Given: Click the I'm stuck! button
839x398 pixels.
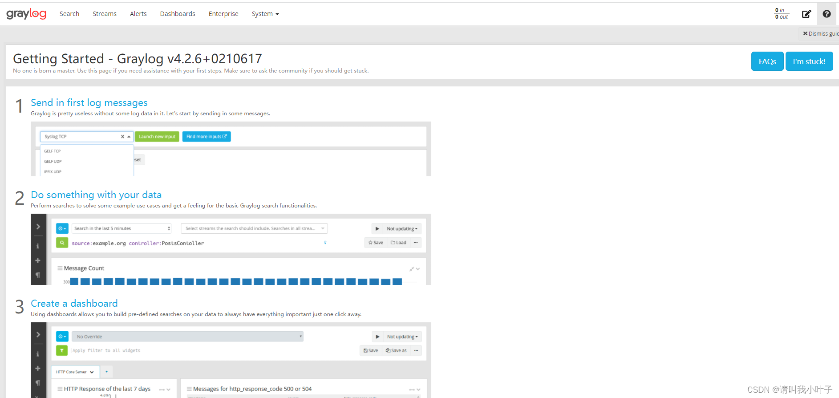Looking at the screenshot, I should 809,61.
